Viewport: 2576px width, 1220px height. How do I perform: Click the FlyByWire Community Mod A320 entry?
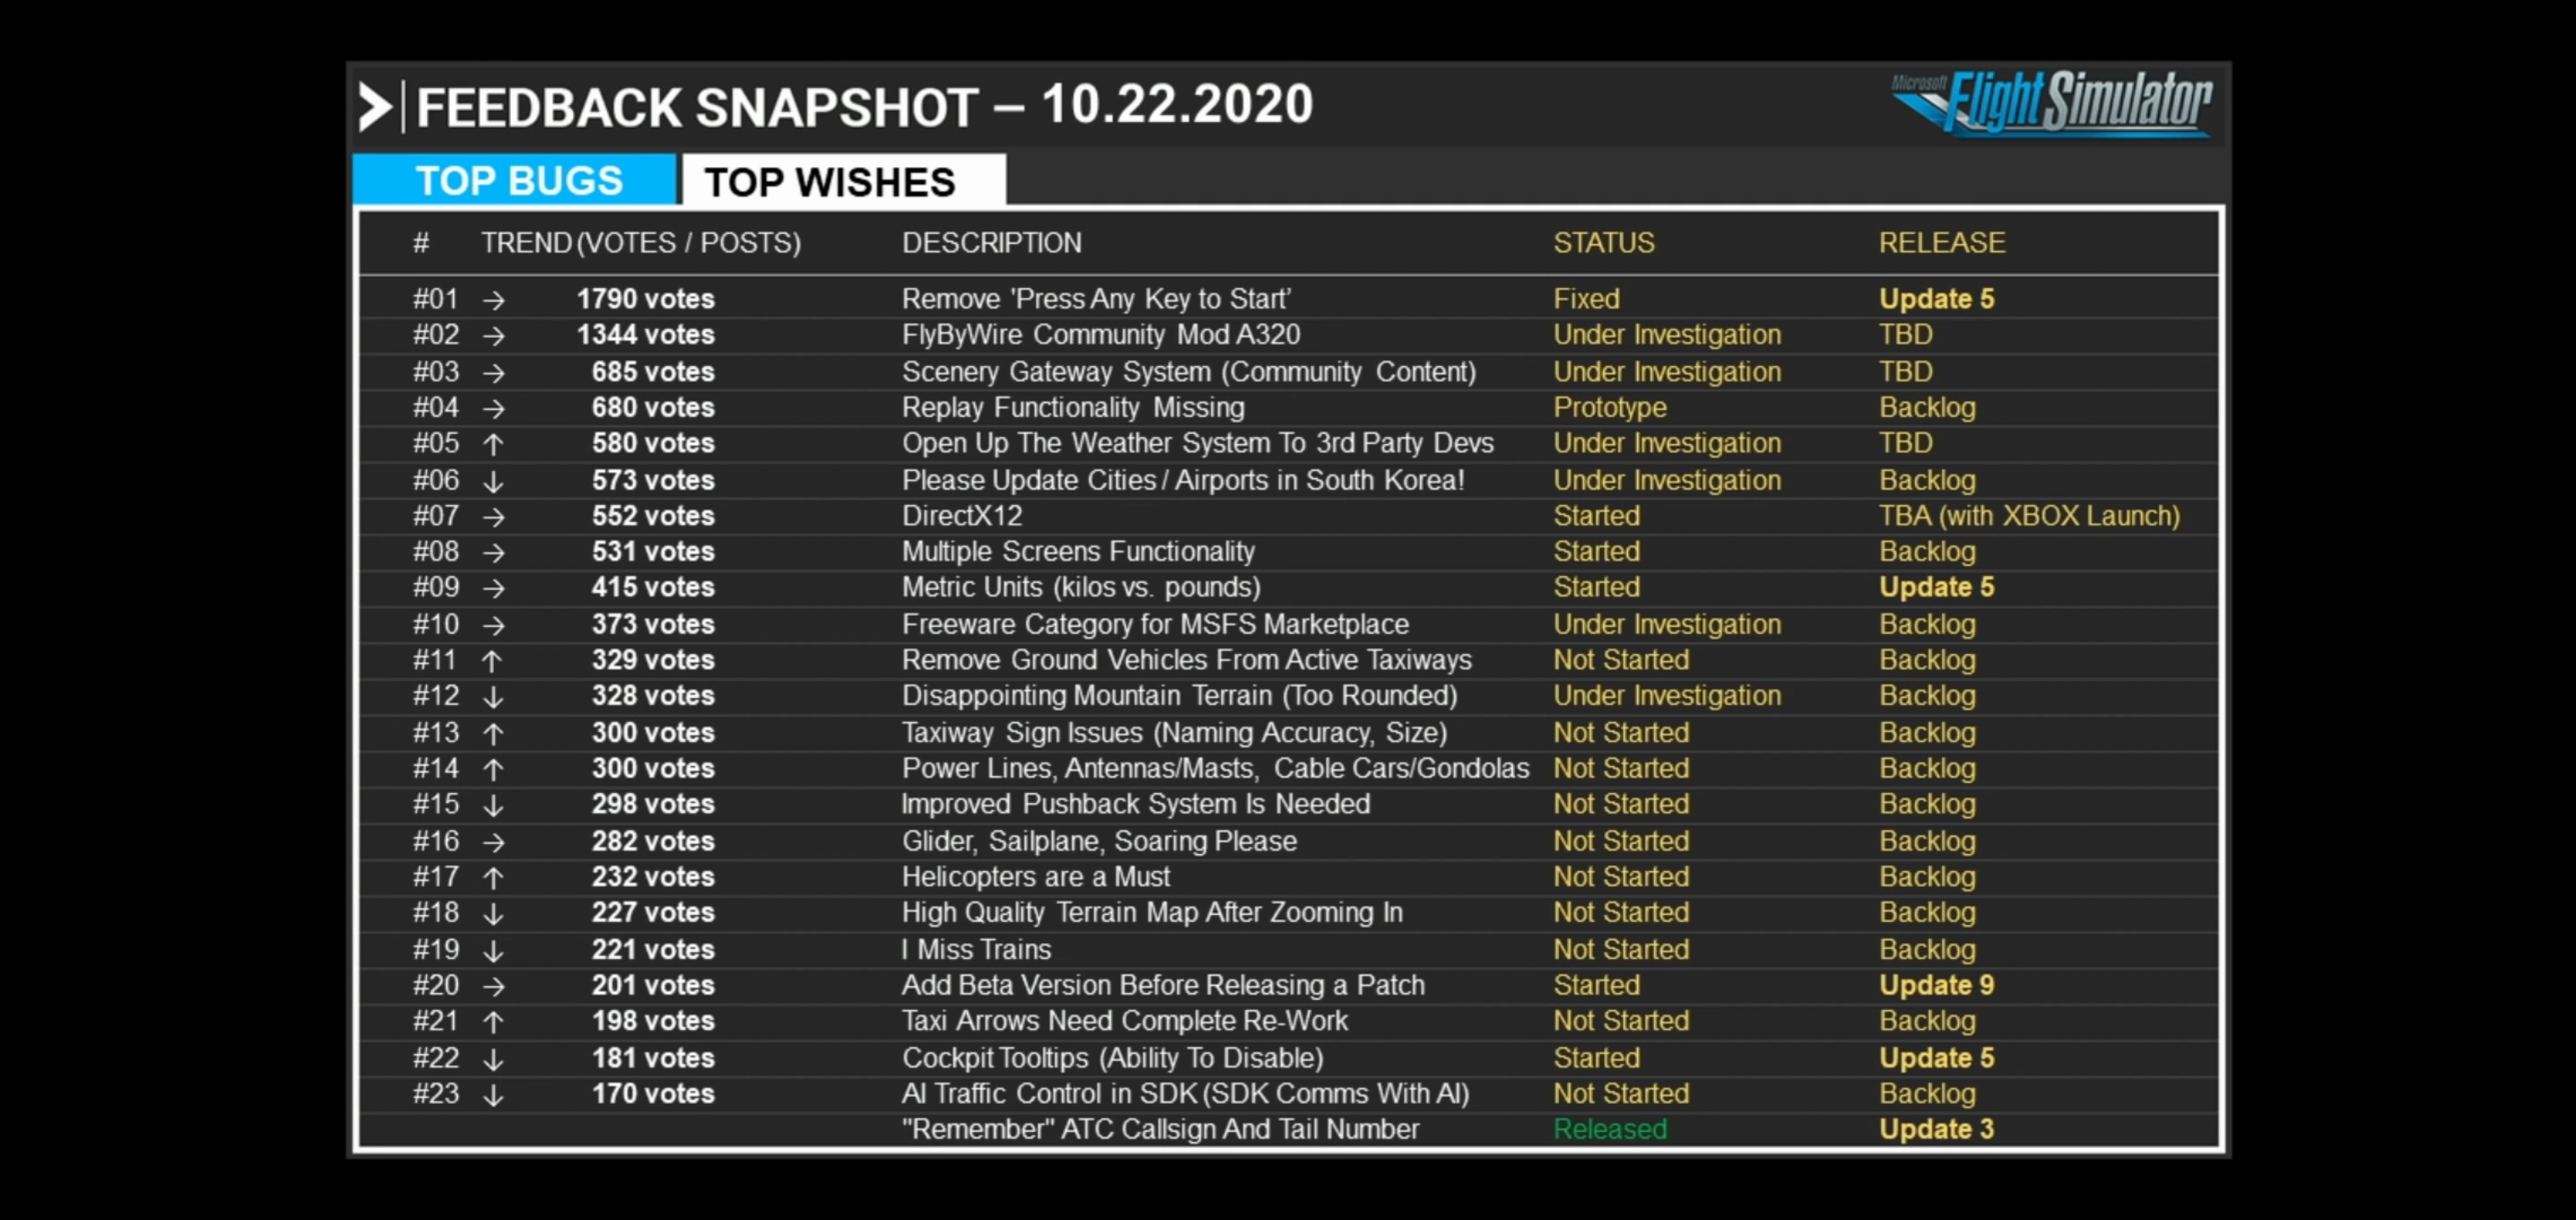(x=1100, y=335)
